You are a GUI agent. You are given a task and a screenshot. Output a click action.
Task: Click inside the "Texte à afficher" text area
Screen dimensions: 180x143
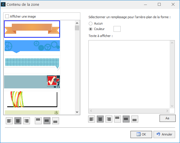[129, 74]
